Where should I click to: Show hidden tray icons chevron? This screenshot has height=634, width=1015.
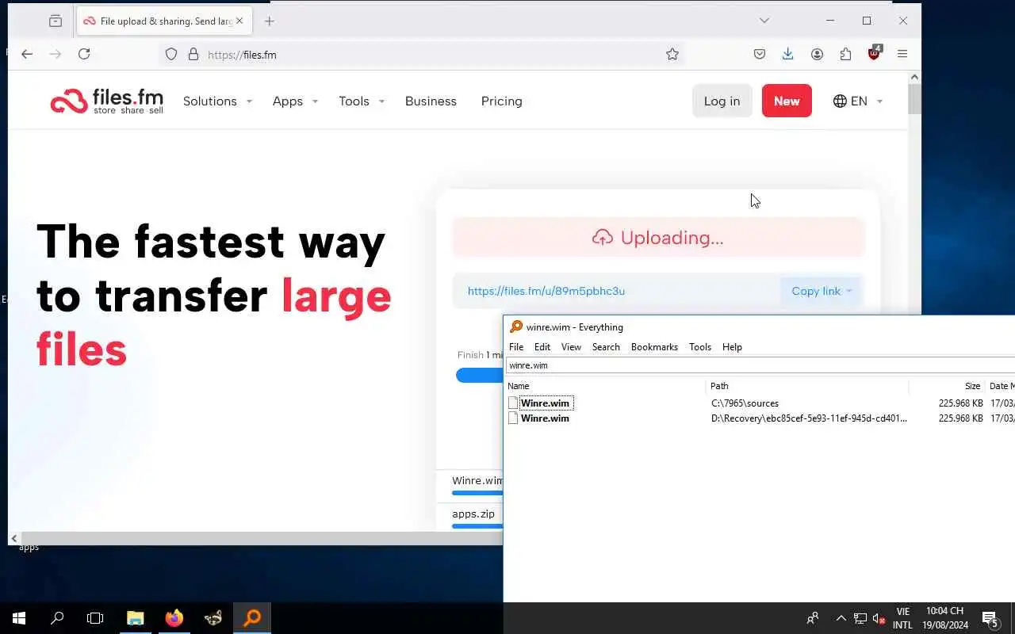coord(841,618)
